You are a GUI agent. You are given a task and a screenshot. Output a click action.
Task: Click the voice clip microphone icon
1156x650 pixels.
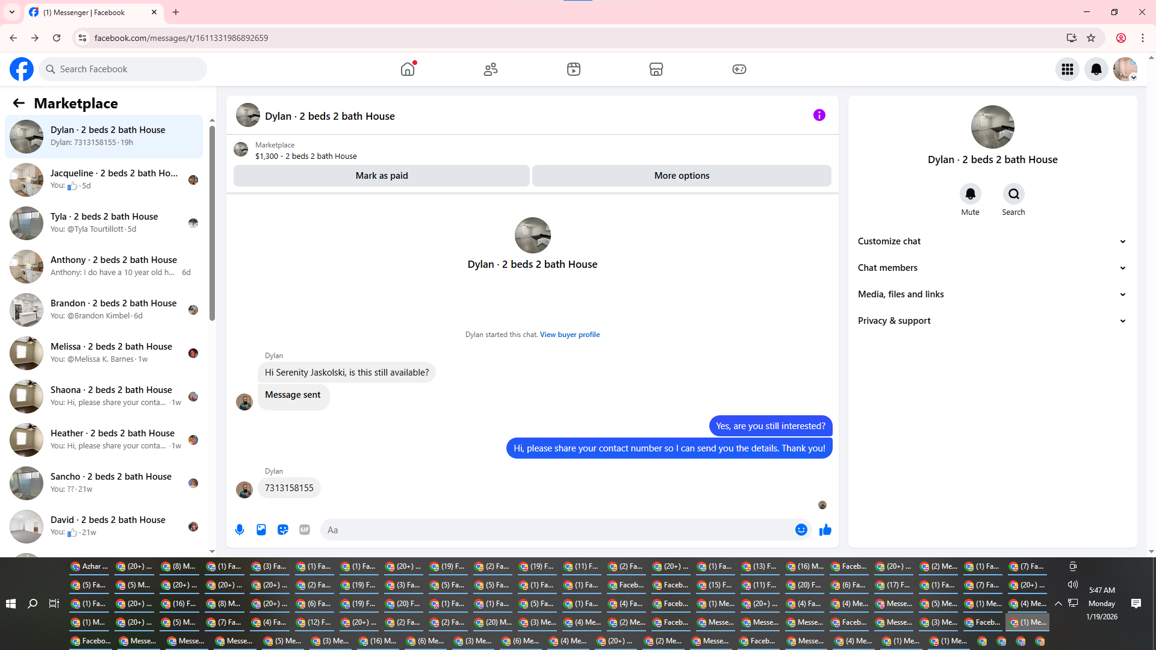tap(240, 530)
